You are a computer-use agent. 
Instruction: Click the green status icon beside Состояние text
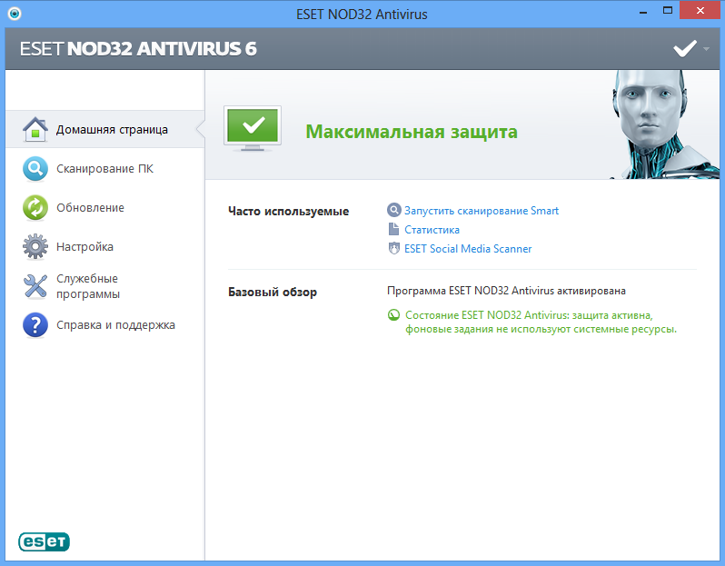(x=393, y=315)
